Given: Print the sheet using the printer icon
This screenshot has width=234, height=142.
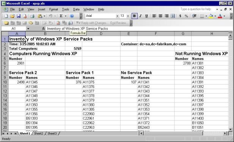Looking at the screenshot, I should (32, 16).
